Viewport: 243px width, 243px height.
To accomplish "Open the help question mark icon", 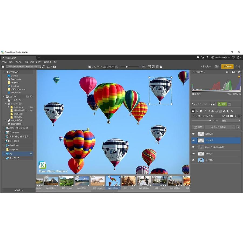I will [207, 57].
